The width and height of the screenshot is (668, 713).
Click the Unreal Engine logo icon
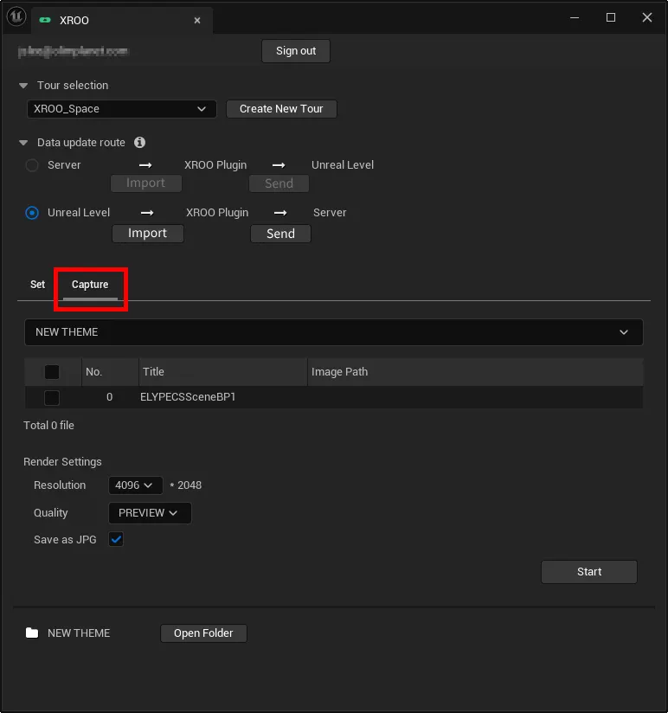pos(16,17)
